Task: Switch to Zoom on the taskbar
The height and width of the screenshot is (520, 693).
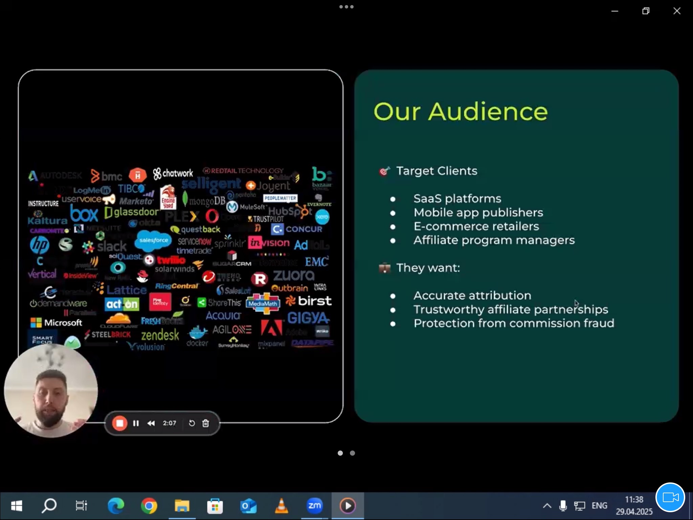Action: [x=314, y=506]
